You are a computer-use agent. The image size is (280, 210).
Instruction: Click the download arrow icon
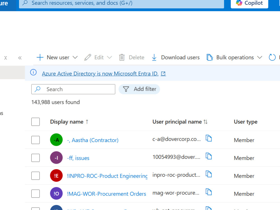click(x=154, y=57)
